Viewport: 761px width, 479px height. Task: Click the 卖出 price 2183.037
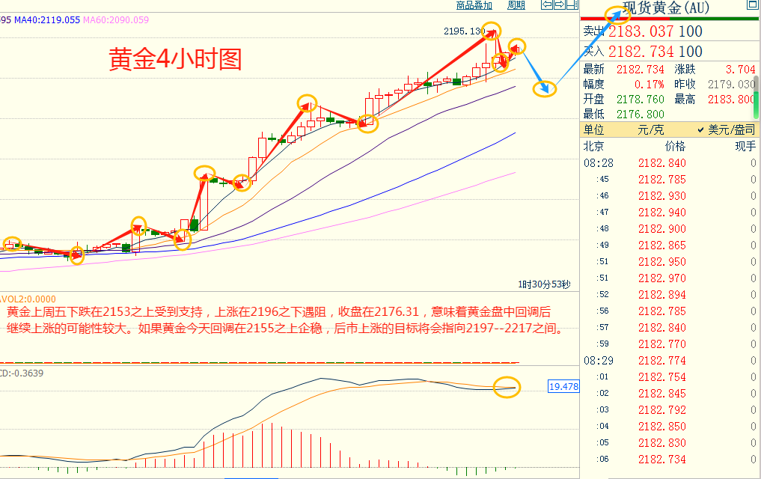click(x=641, y=31)
